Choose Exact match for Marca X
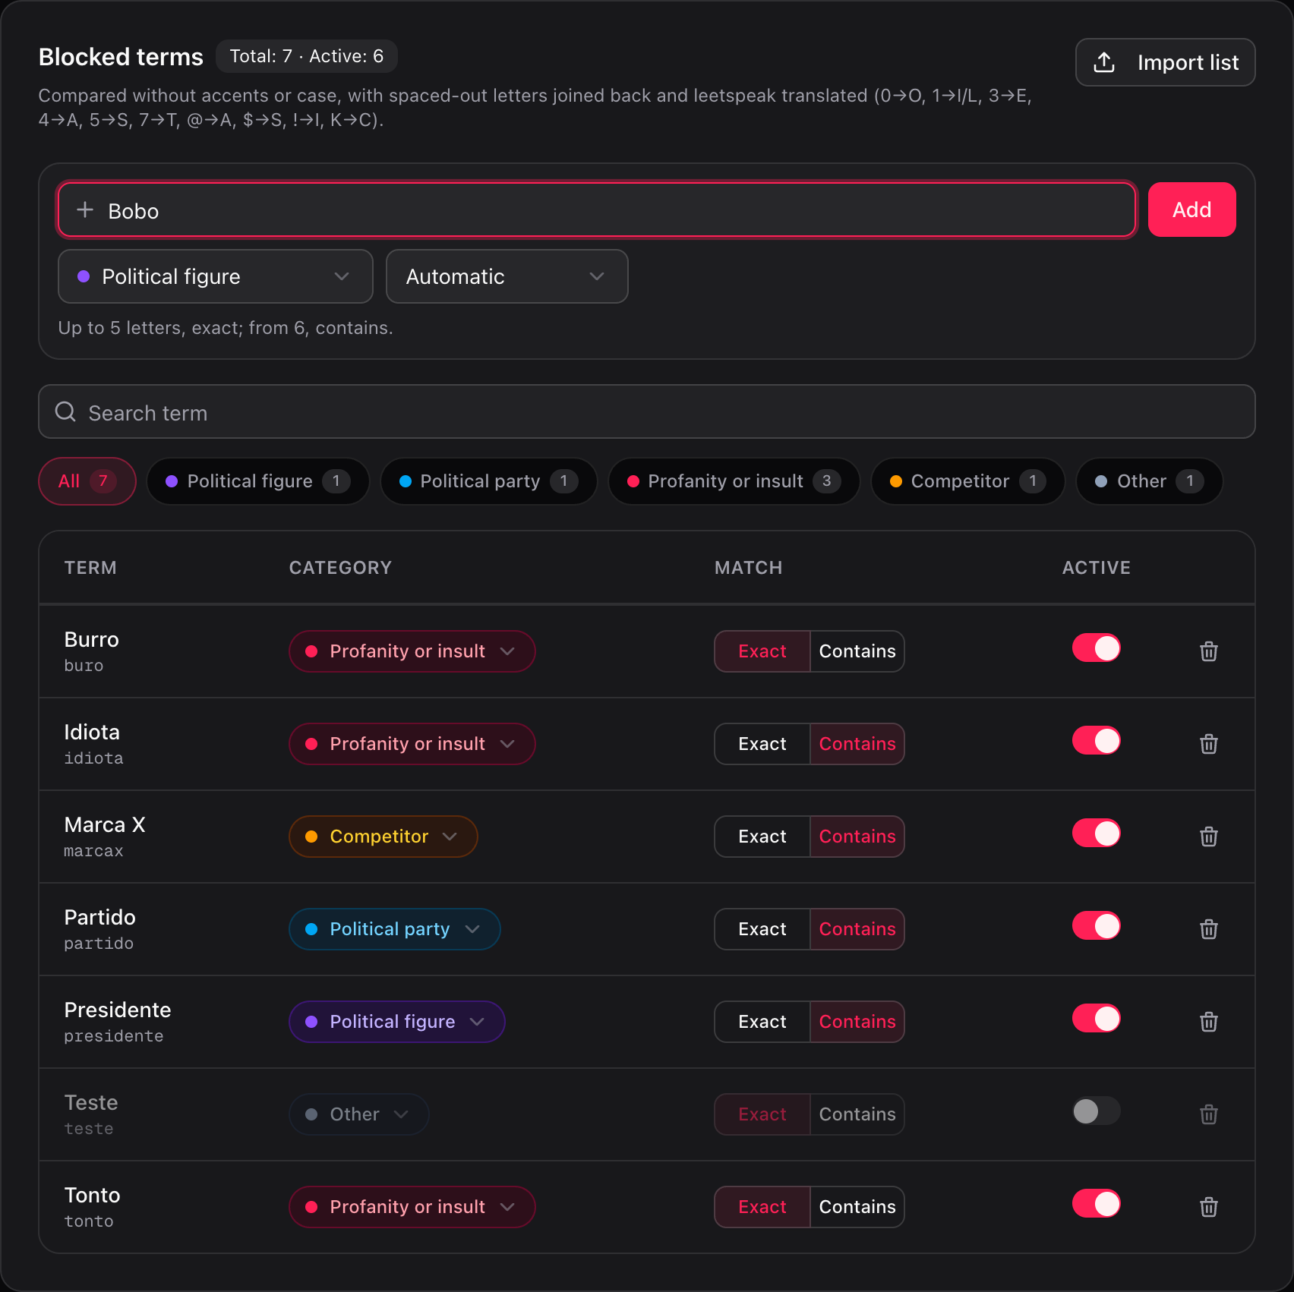 [762, 837]
